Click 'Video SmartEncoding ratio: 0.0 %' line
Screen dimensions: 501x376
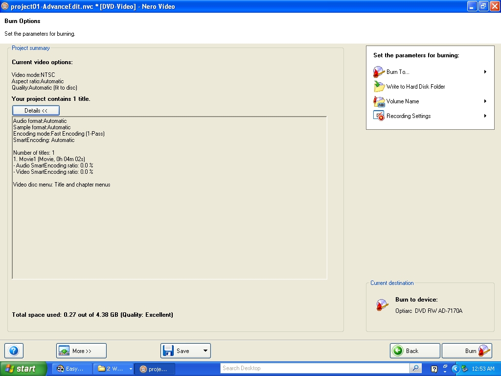[53, 172]
